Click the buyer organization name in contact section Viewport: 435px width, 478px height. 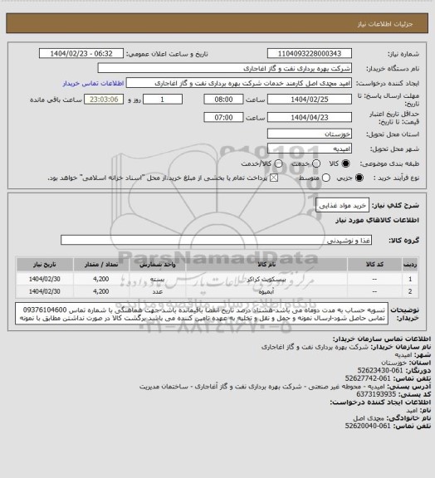coord(315,347)
